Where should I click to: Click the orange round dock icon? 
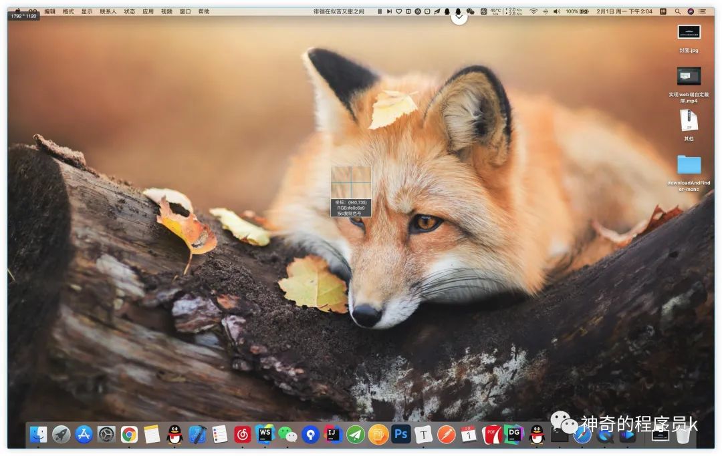[378, 435]
